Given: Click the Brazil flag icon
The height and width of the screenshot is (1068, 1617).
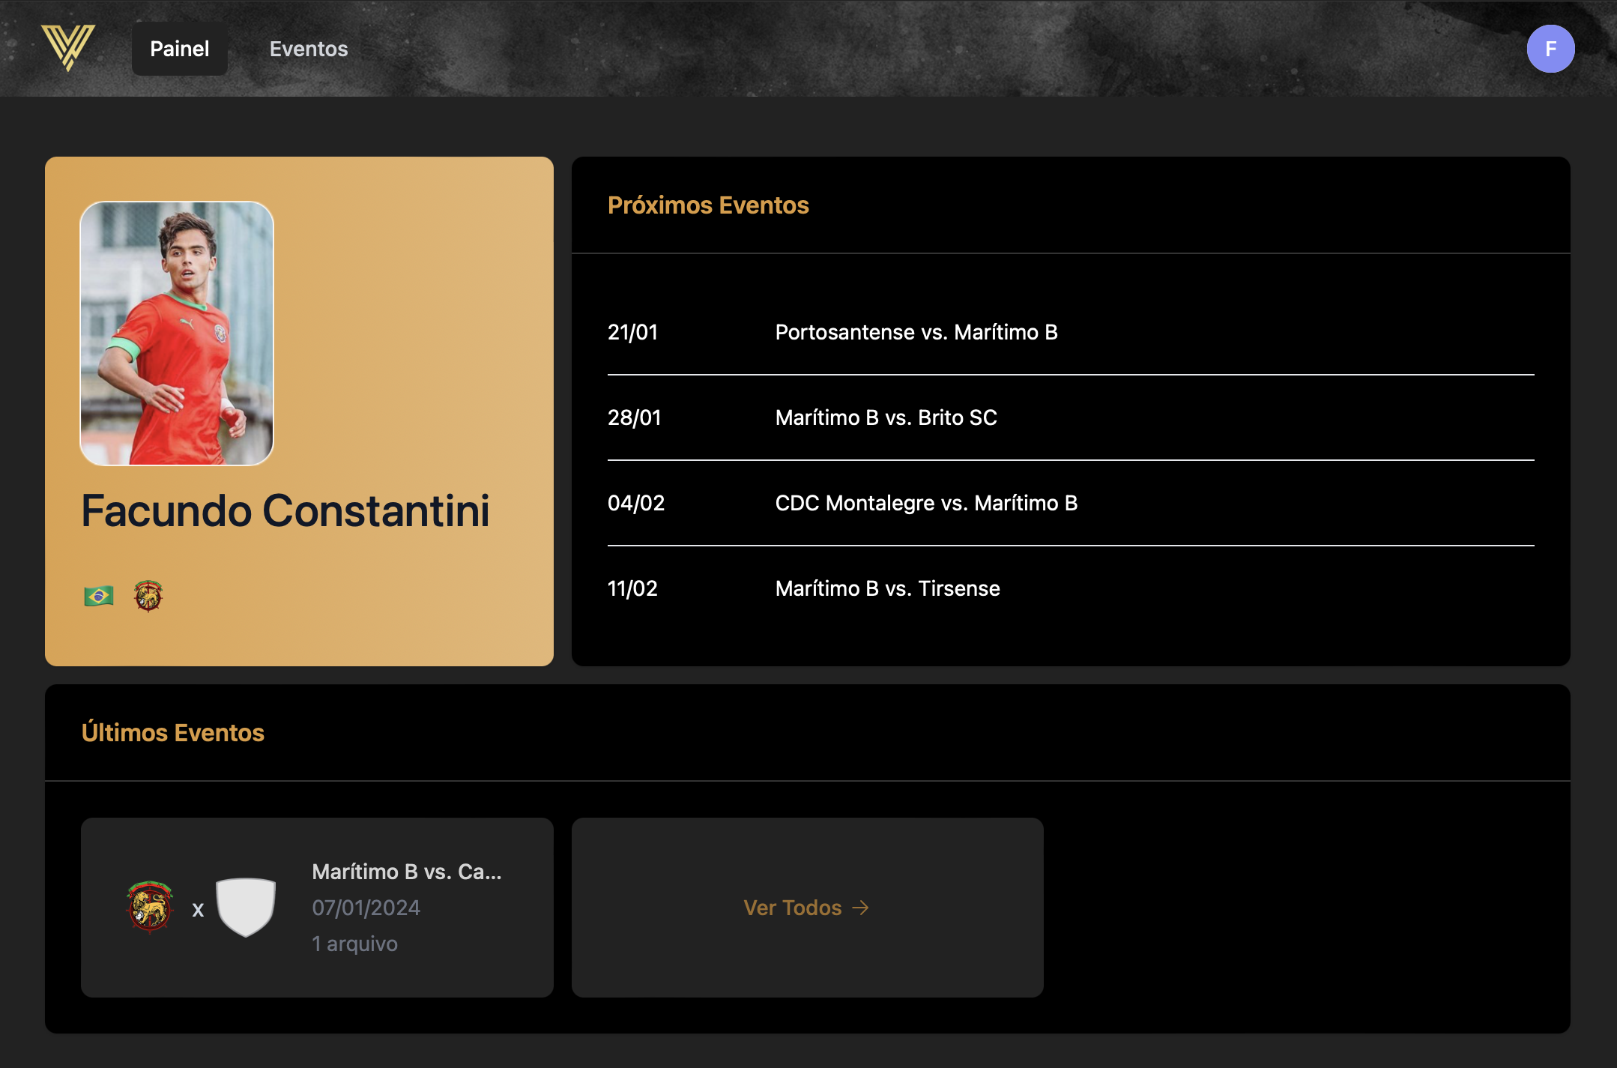Looking at the screenshot, I should pos(99,597).
